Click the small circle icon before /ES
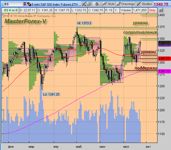 pyautogui.click(x=2, y=4)
